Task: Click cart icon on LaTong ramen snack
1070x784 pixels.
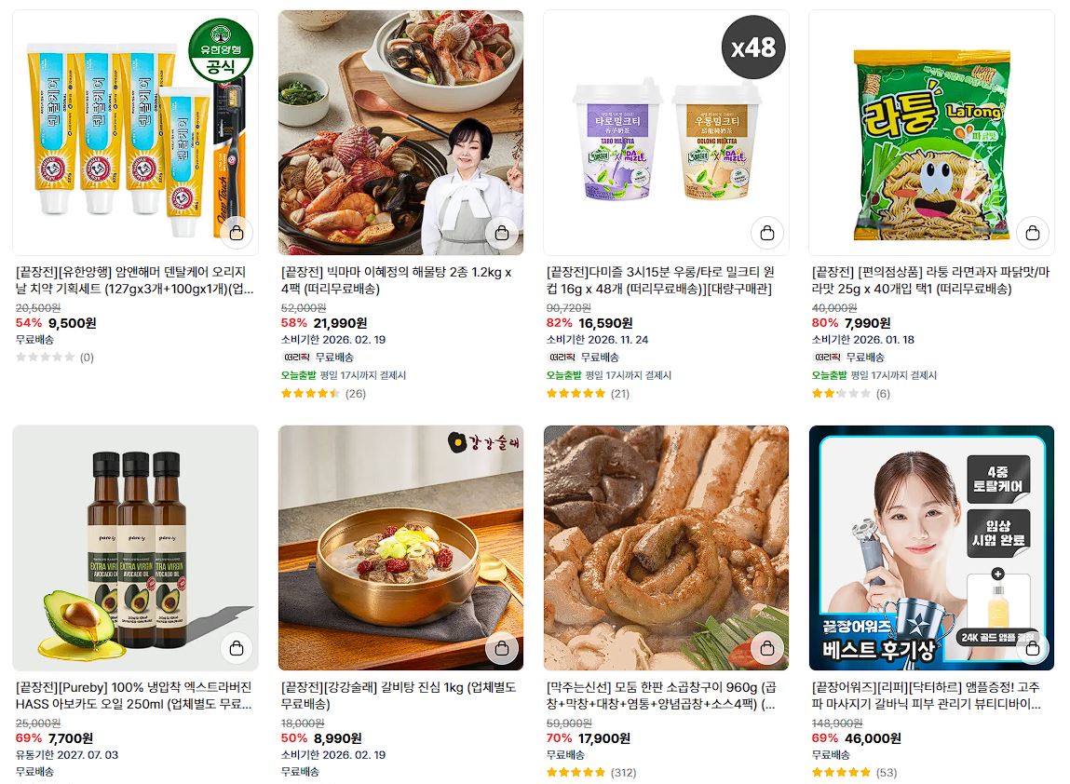Action: click(1033, 233)
